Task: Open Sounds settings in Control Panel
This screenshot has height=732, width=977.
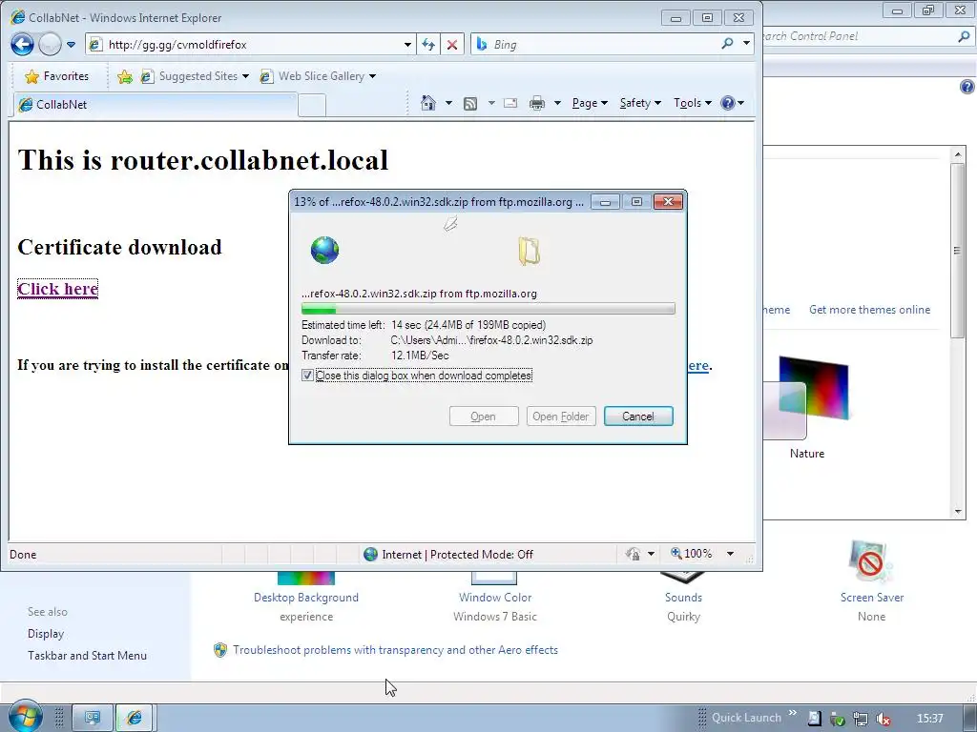Action: click(x=683, y=597)
